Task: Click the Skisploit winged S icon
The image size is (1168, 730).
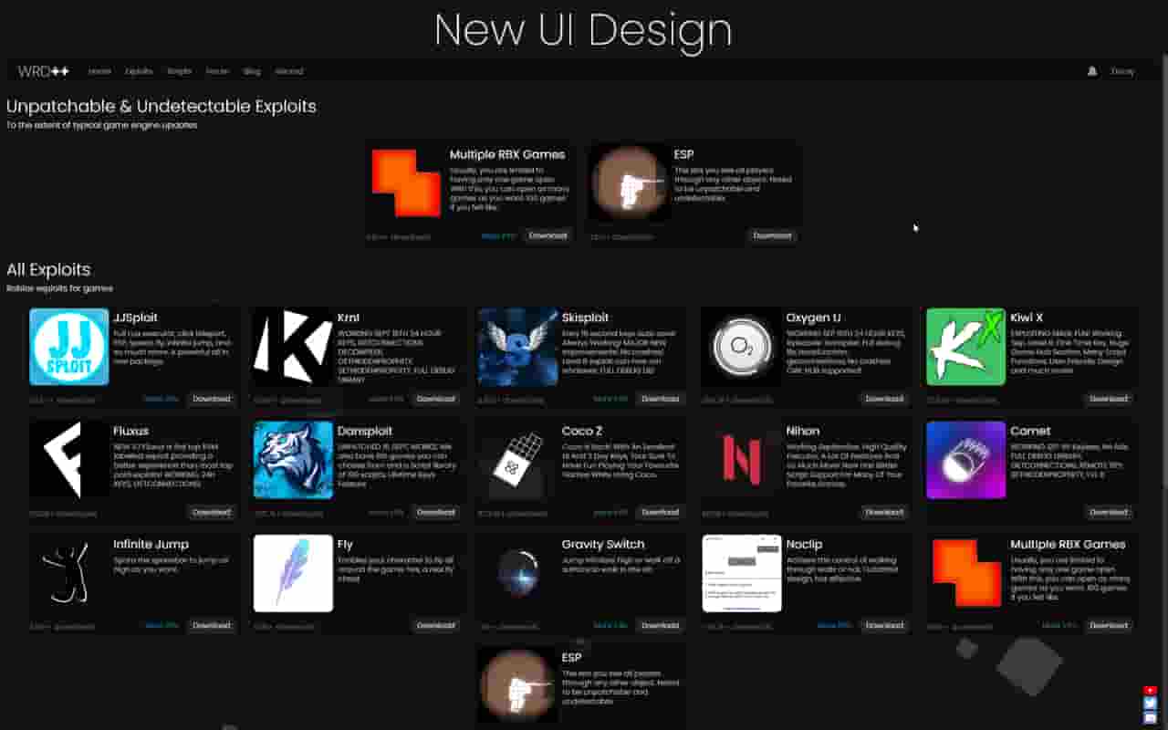Action: 518,347
